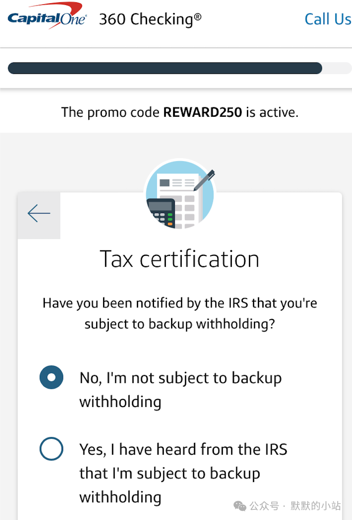Click the filled portion of progress bar

coord(165,68)
